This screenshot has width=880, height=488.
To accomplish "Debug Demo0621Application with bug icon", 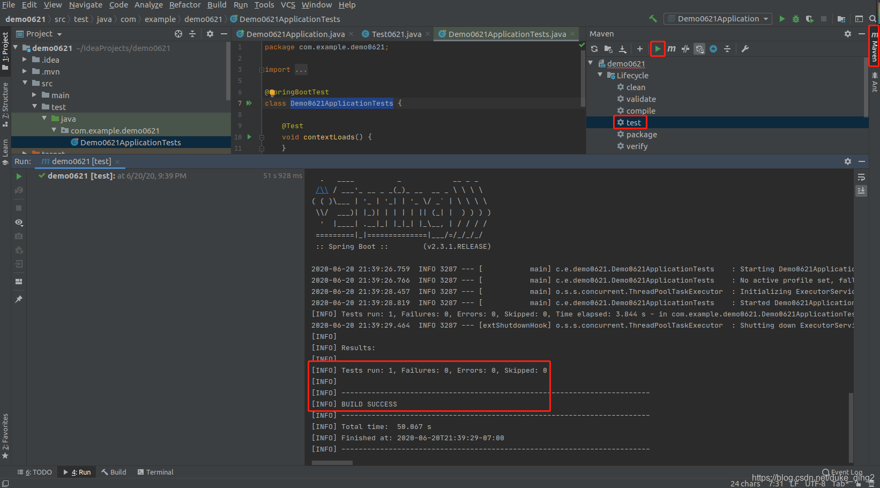I will click(796, 19).
